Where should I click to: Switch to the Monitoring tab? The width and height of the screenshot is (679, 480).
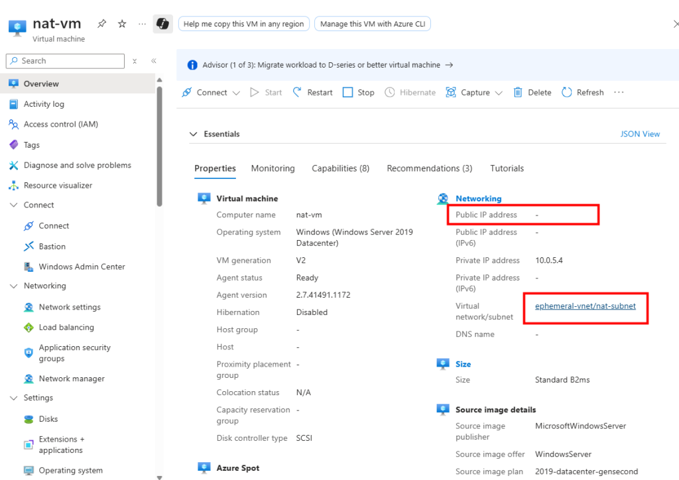pos(273,168)
